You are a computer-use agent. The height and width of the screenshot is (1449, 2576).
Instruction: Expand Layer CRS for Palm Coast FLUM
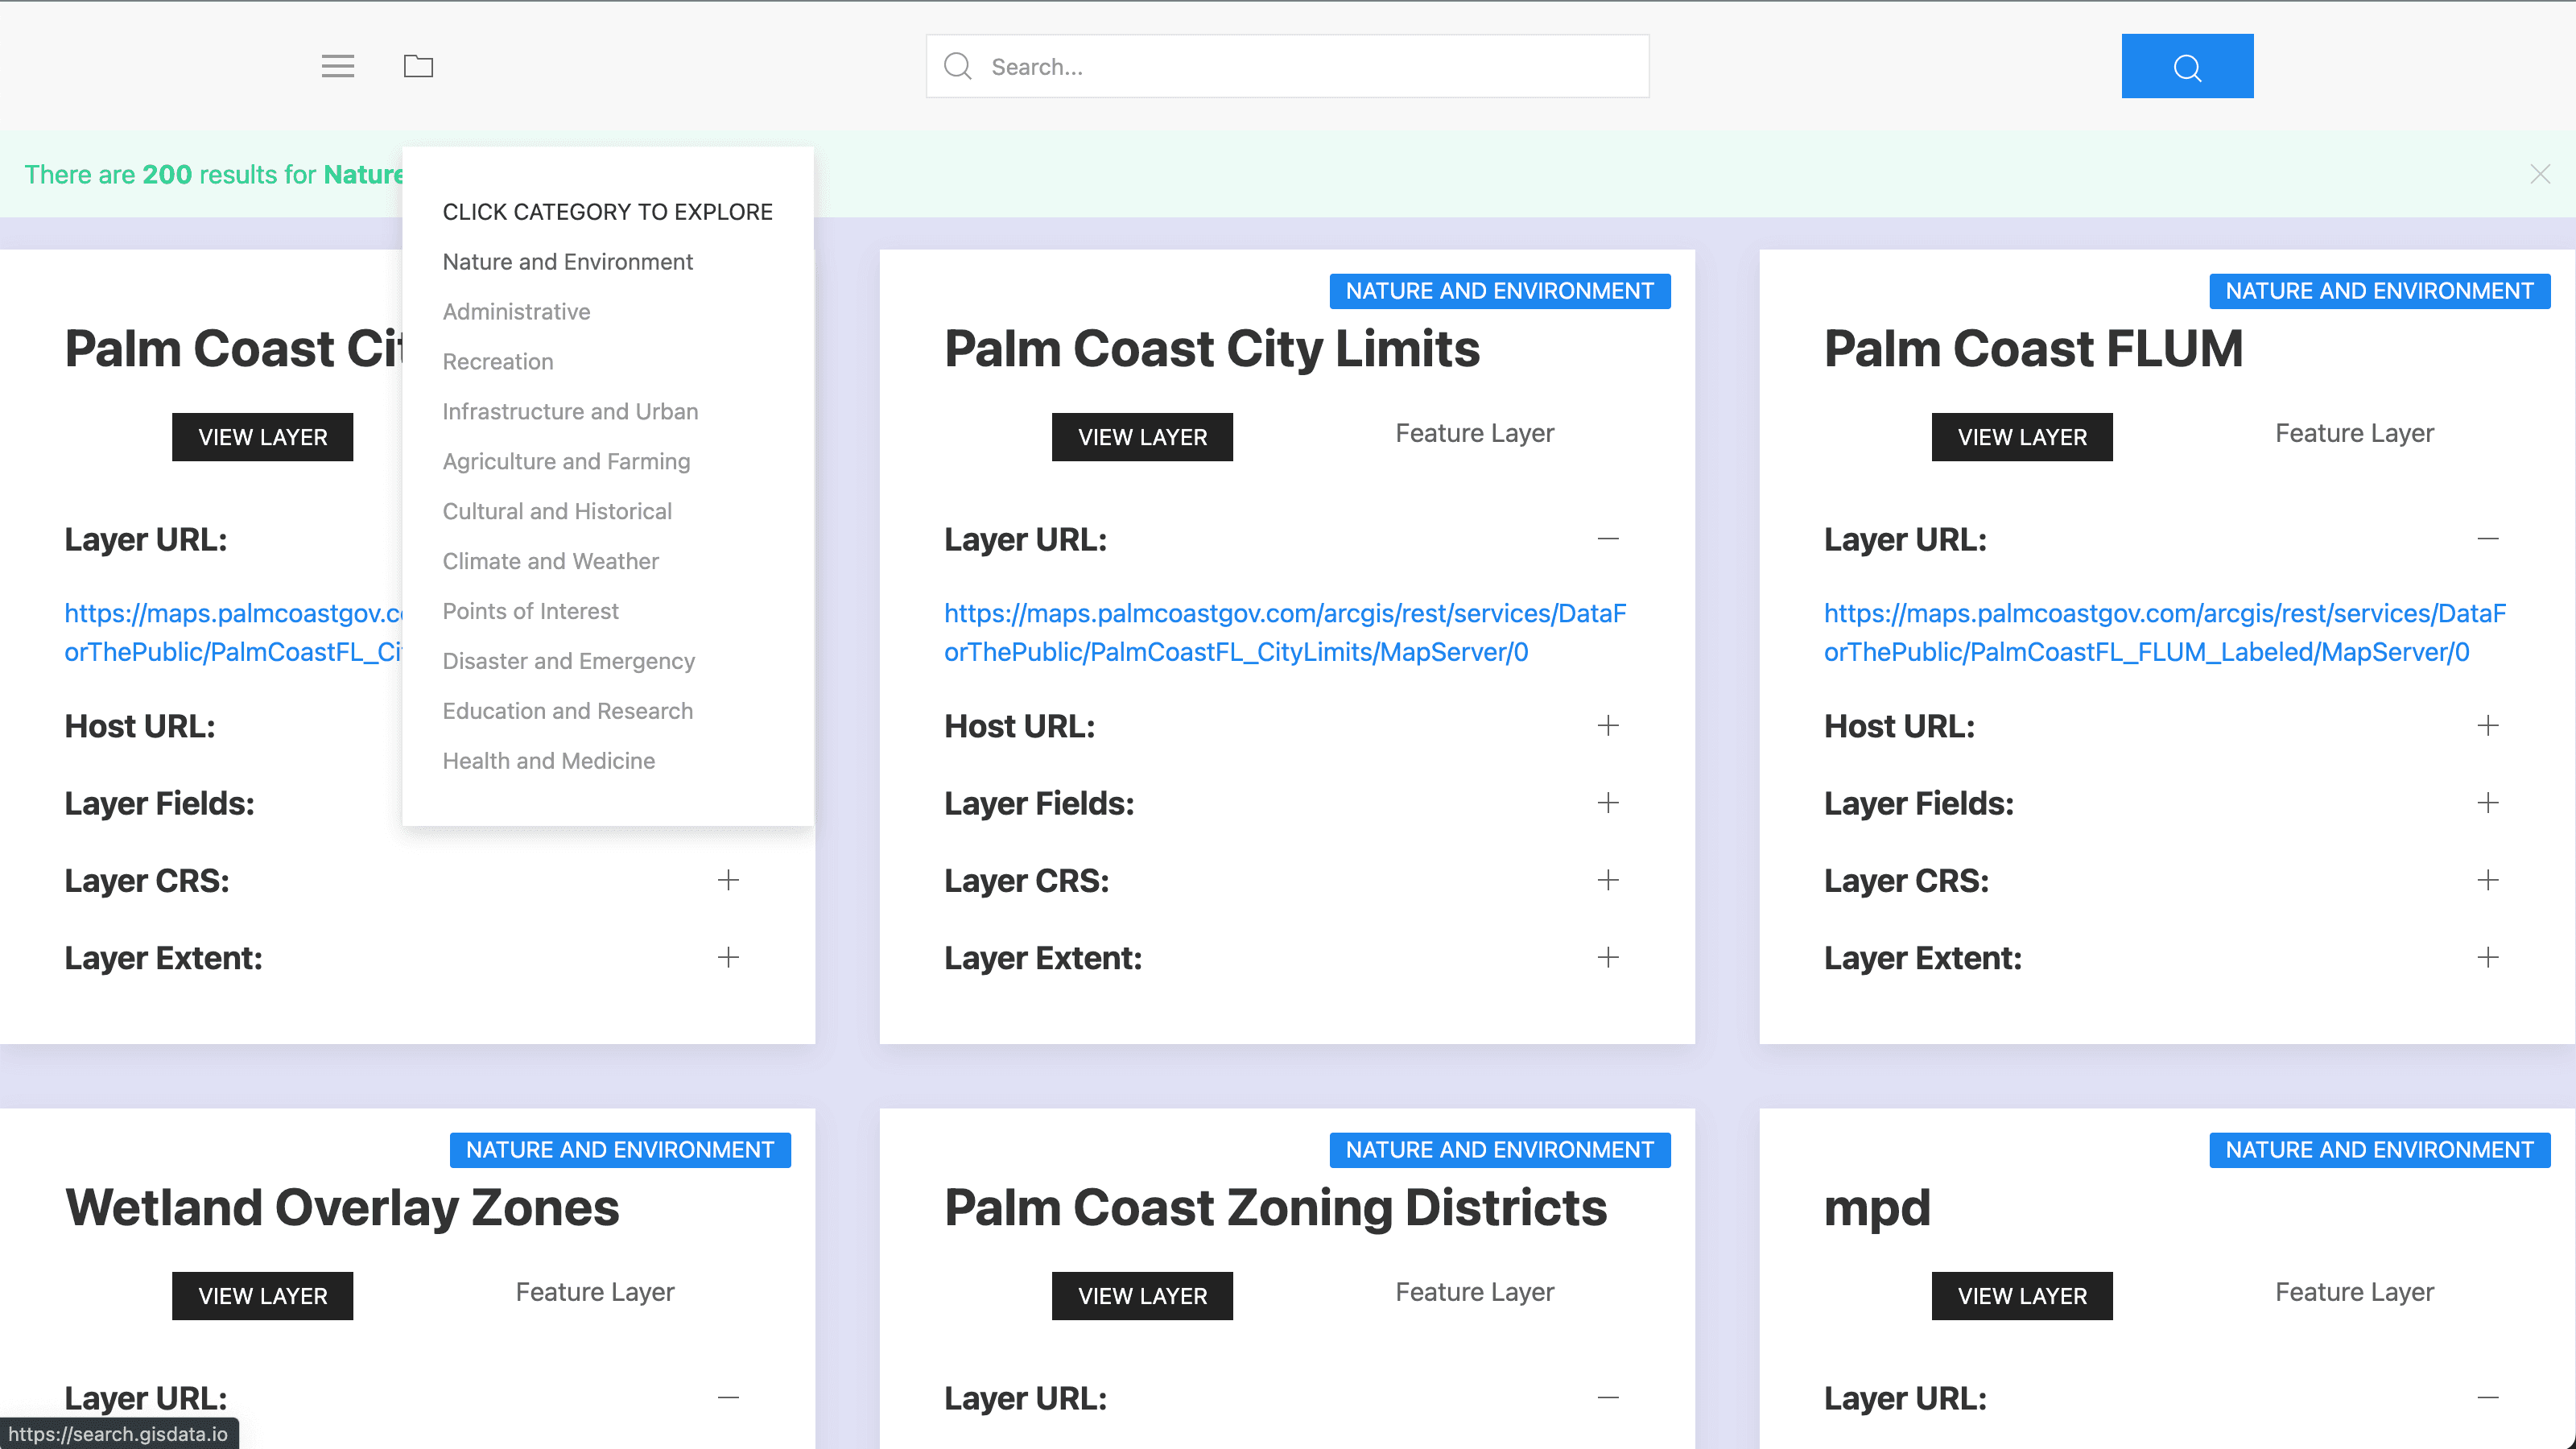(2486, 879)
